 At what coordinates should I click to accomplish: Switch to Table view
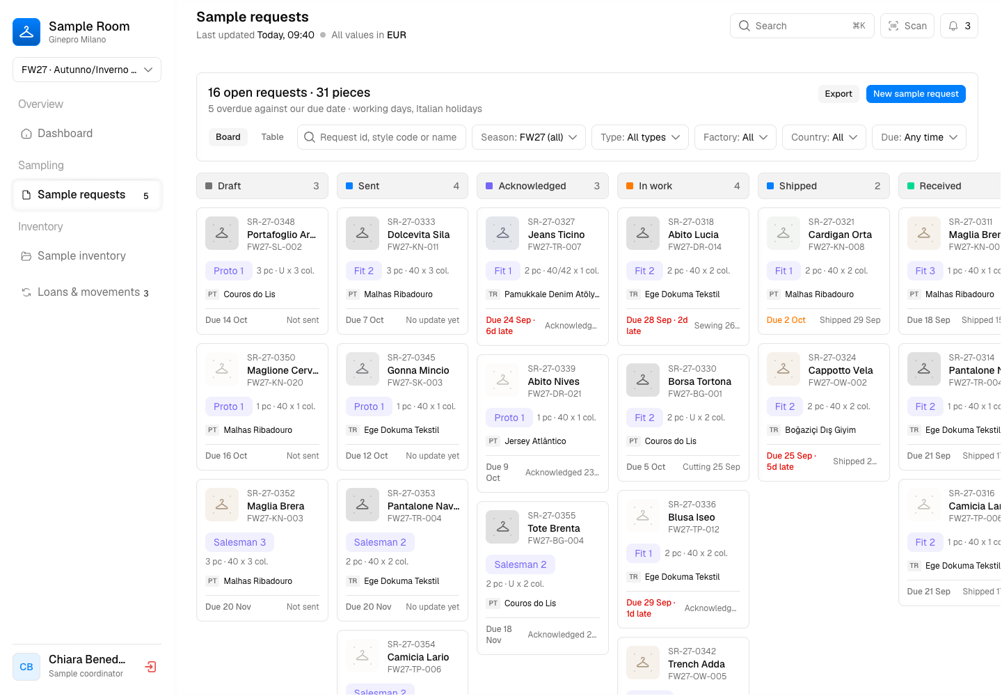[x=273, y=137]
